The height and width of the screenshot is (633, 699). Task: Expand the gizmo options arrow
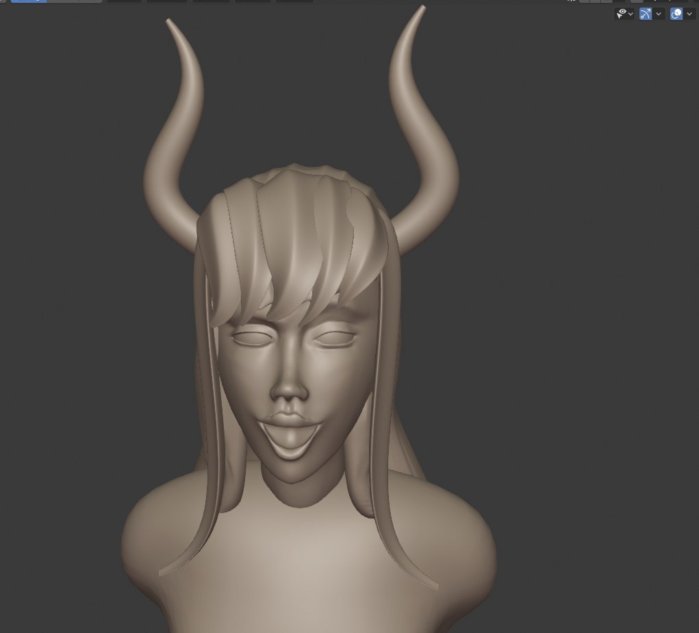[x=659, y=14]
